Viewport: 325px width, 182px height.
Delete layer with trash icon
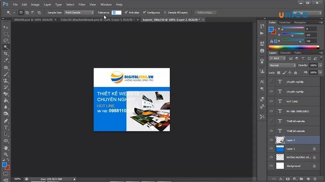[315, 179]
